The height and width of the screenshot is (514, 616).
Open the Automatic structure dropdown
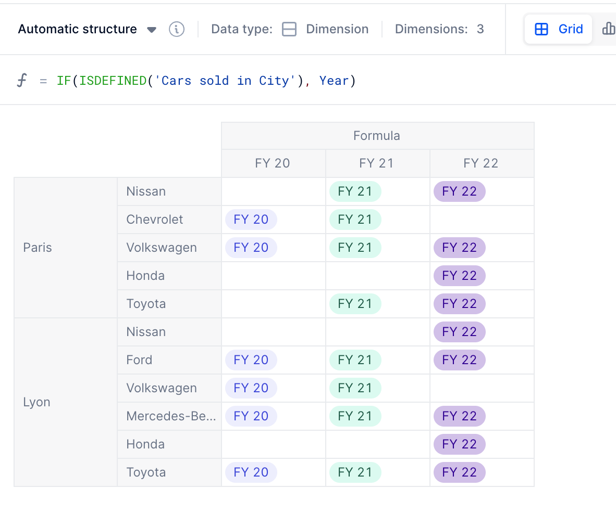pyautogui.click(x=87, y=29)
